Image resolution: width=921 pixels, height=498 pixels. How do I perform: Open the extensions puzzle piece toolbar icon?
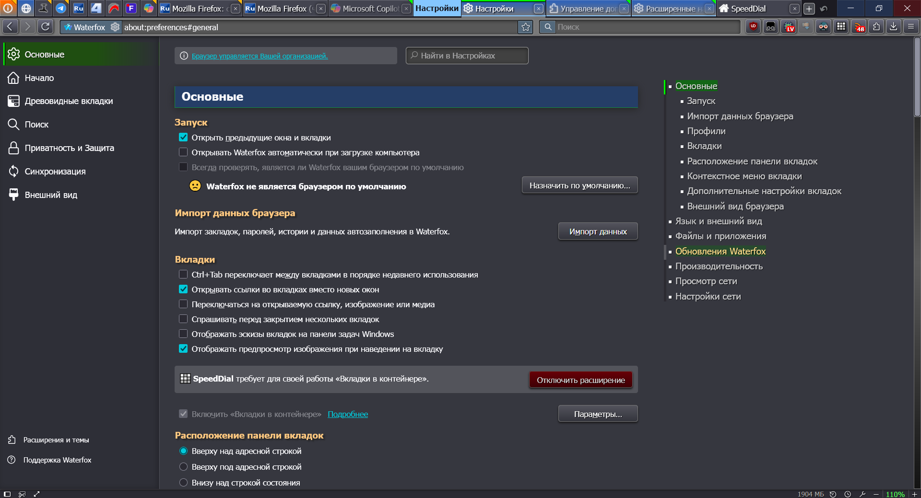(x=876, y=27)
